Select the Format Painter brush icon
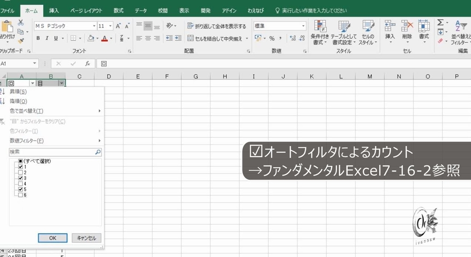The width and height of the screenshot is (471, 257). [x=21, y=41]
